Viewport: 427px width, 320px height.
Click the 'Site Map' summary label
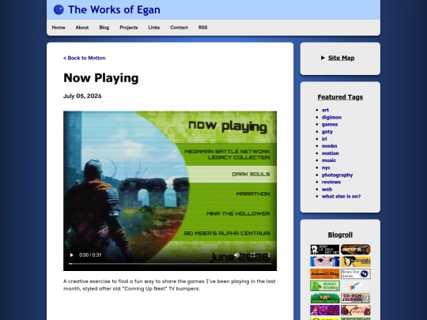[342, 58]
